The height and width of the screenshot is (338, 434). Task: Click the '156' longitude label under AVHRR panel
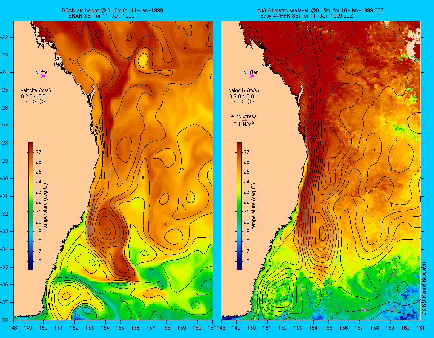point(344,328)
